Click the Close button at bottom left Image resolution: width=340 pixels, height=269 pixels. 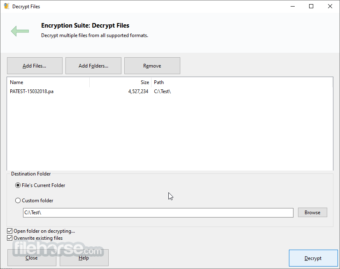pyautogui.click(x=32, y=258)
